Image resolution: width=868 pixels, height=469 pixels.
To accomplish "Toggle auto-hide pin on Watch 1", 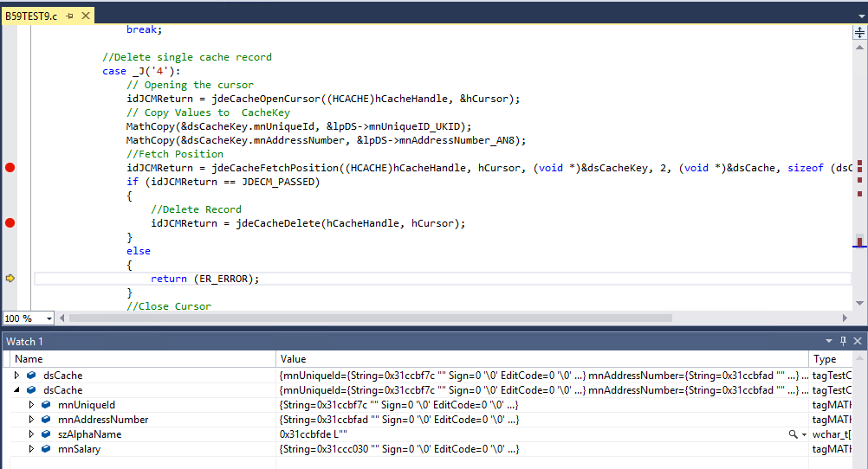I will coord(843,341).
